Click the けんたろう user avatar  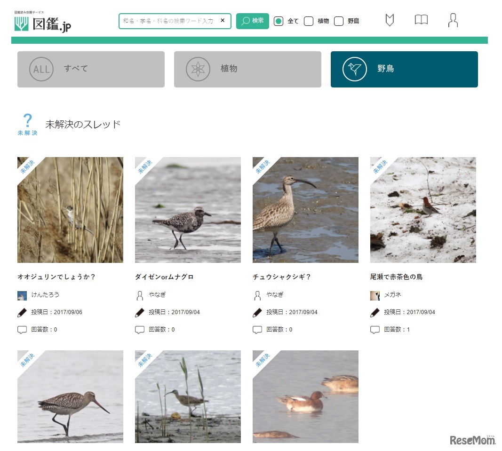22,295
